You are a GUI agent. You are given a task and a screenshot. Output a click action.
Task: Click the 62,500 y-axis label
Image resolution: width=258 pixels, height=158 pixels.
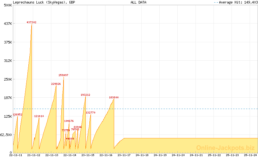[6, 135]
